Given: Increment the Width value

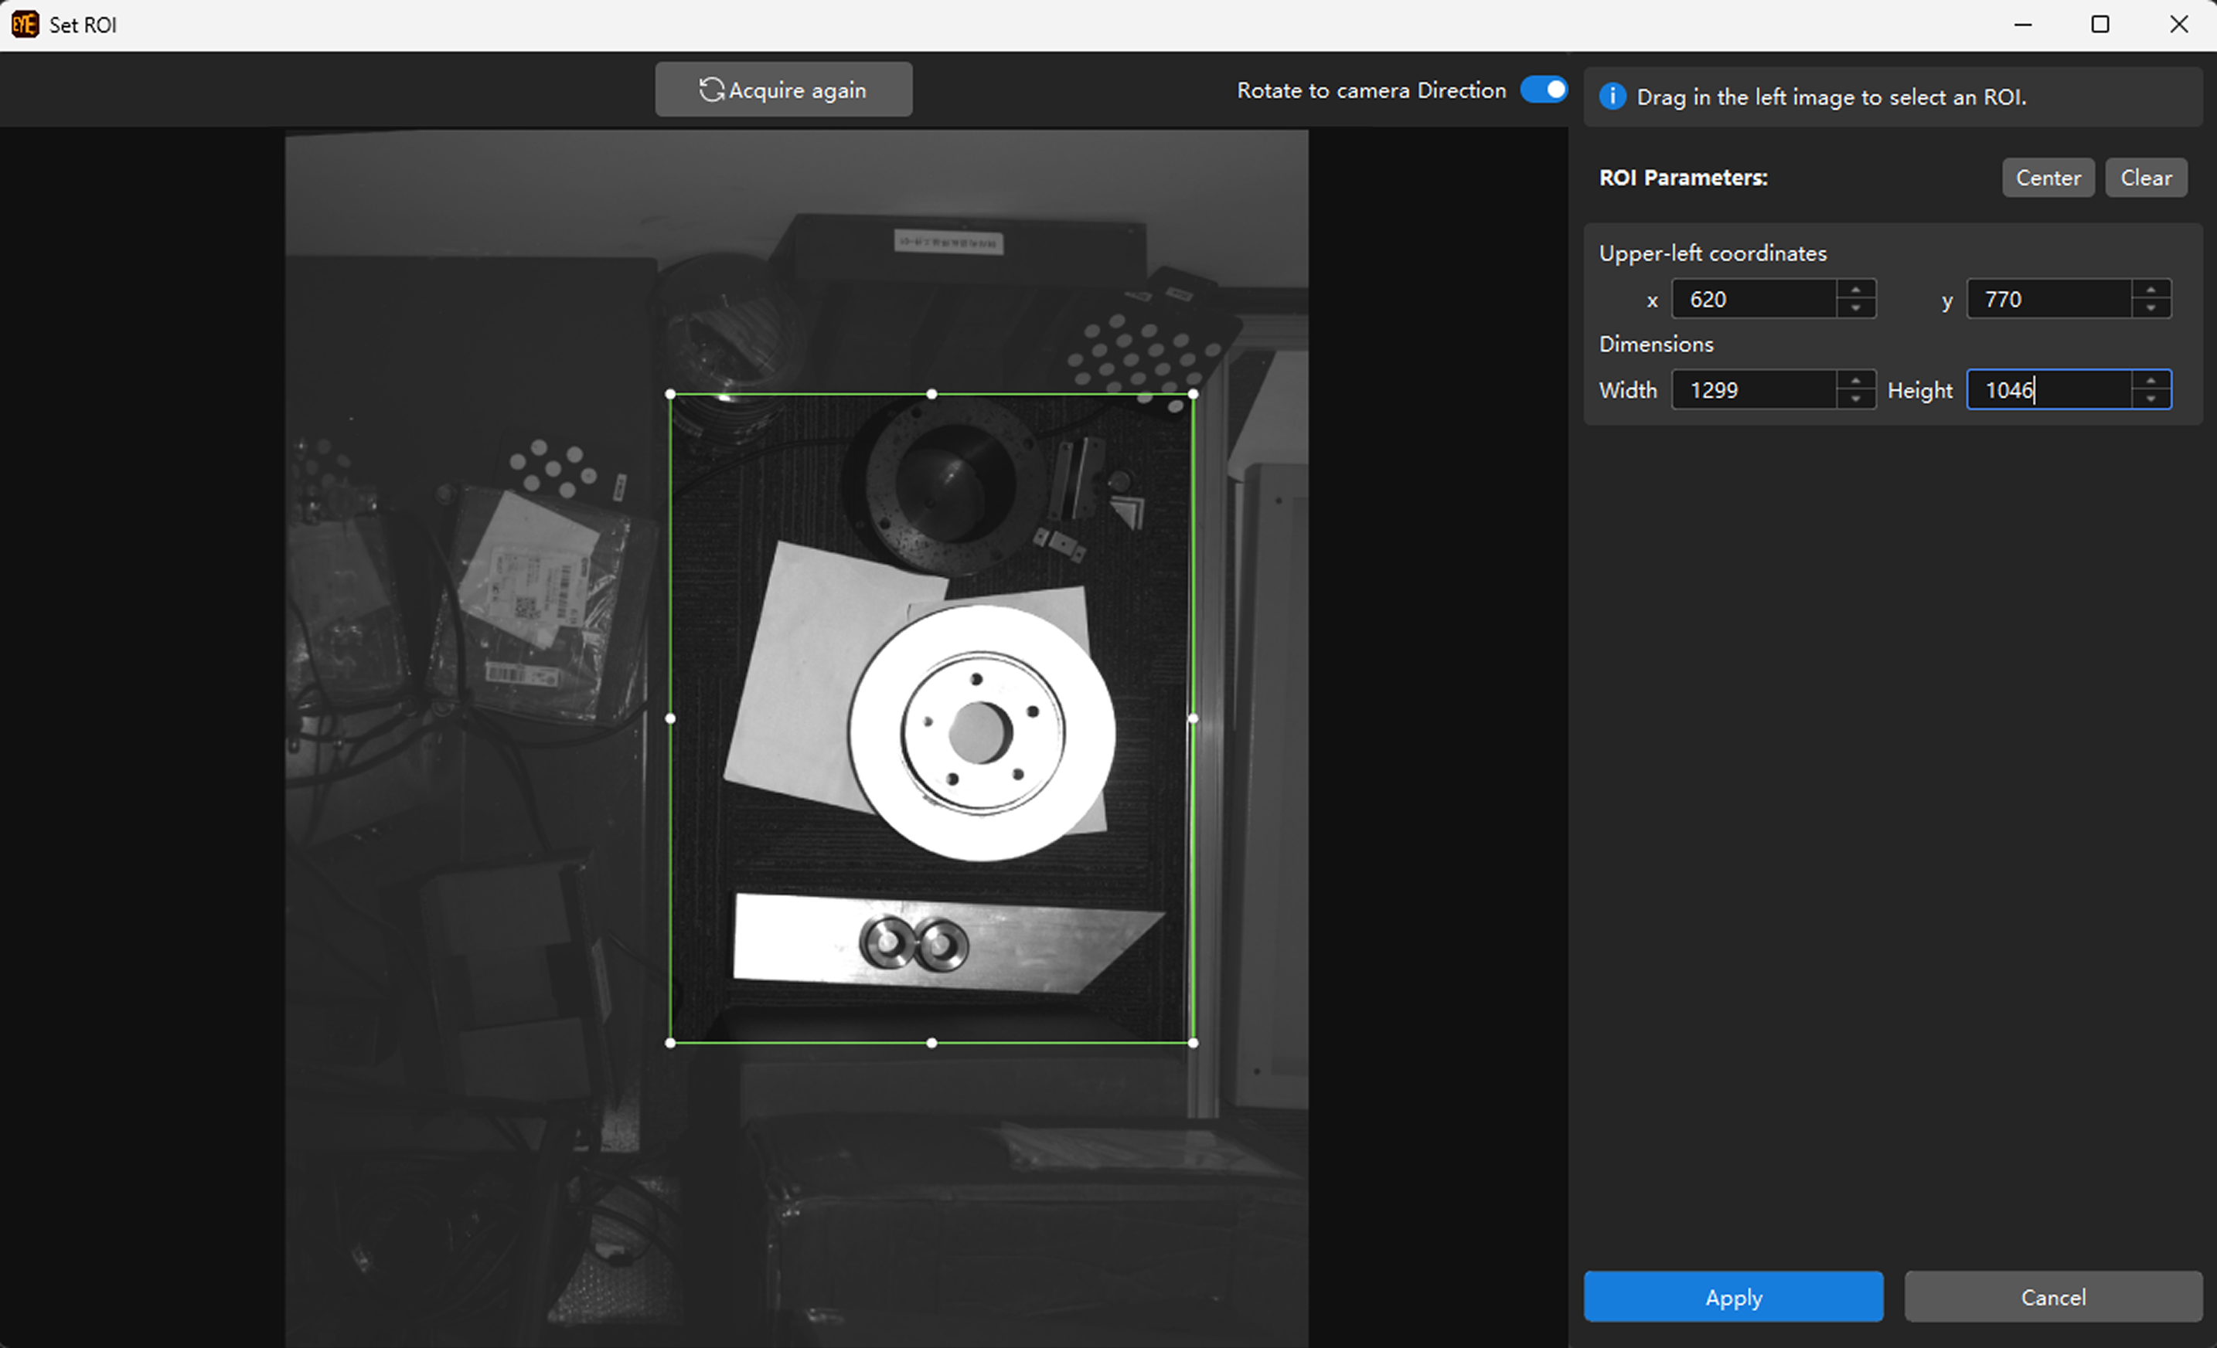Looking at the screenshot, I should point(1855,380).
